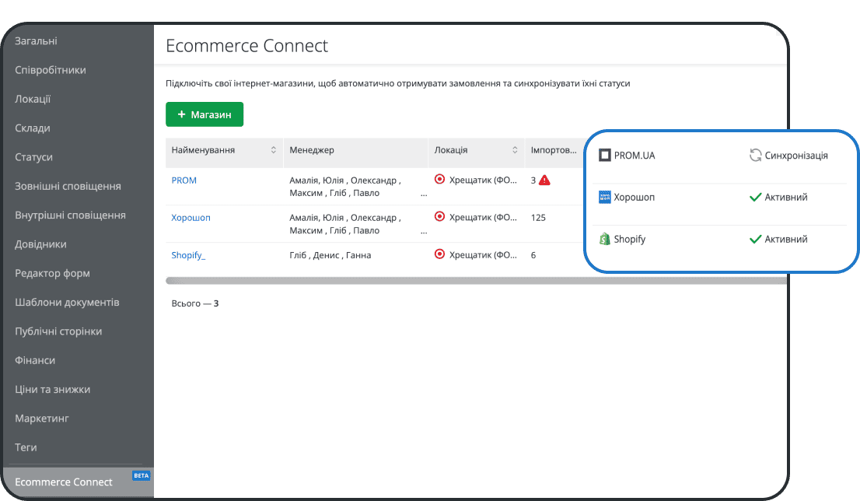Click the Менеджер column header

(312, 150)
